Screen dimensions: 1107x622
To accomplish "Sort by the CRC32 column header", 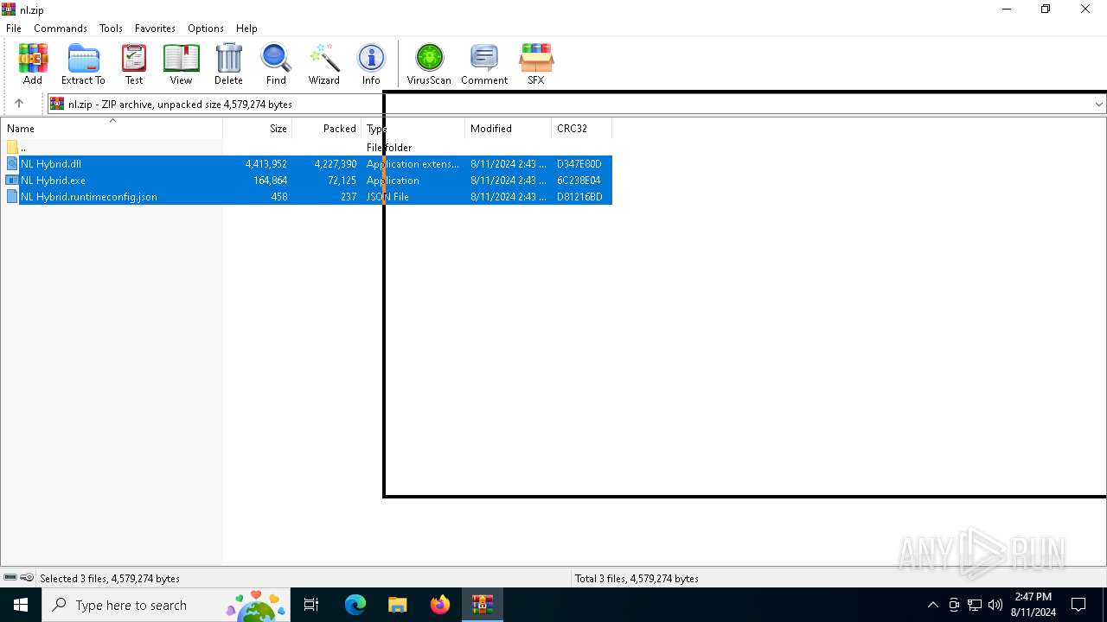I will [x=581, y=129].
